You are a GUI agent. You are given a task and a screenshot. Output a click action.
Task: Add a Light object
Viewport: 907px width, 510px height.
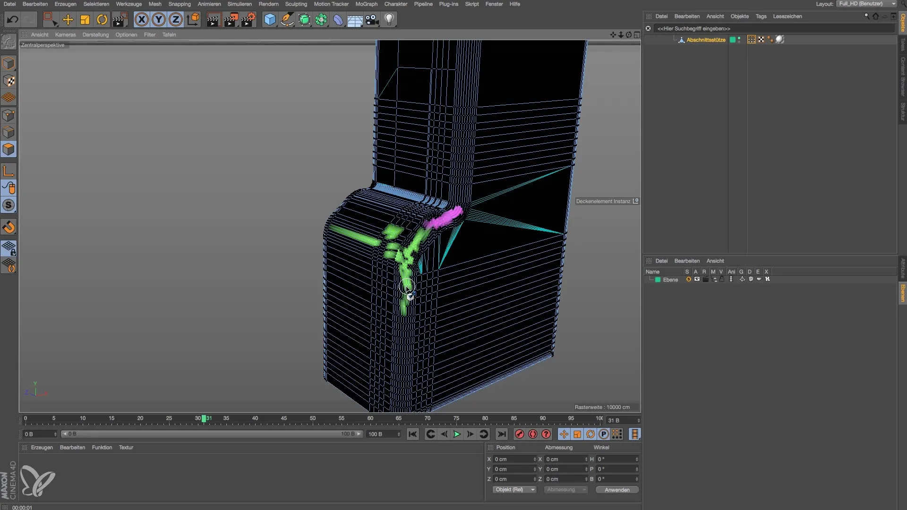[389, 19]
